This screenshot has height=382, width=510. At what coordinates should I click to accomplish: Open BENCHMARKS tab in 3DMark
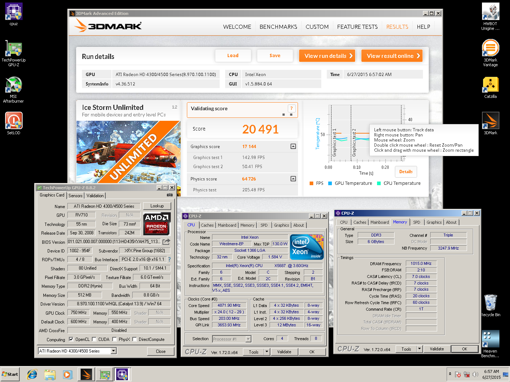(278, 27)
